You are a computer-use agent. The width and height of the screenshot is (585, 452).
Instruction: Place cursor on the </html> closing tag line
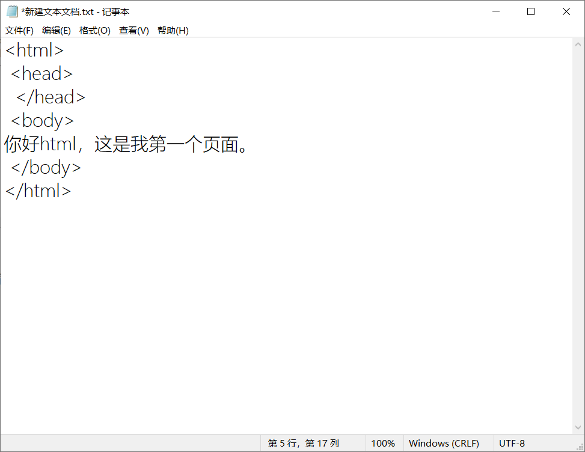(x=38, y=191)
